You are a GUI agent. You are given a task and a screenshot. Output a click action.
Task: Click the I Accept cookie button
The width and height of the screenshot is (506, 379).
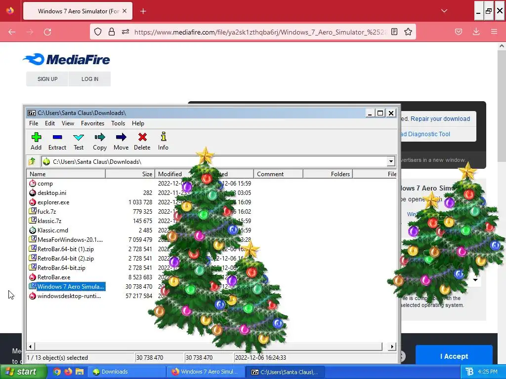click(454, 356)
